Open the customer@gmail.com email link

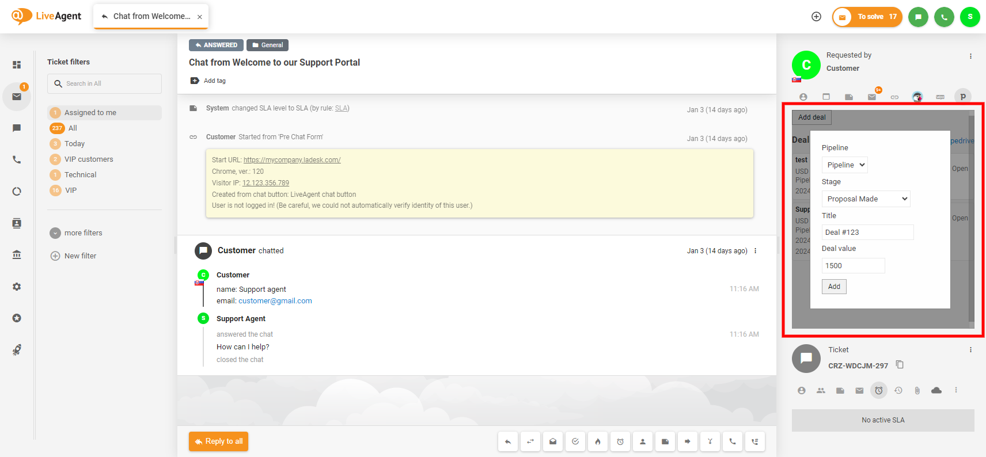(x=275, y=301)
